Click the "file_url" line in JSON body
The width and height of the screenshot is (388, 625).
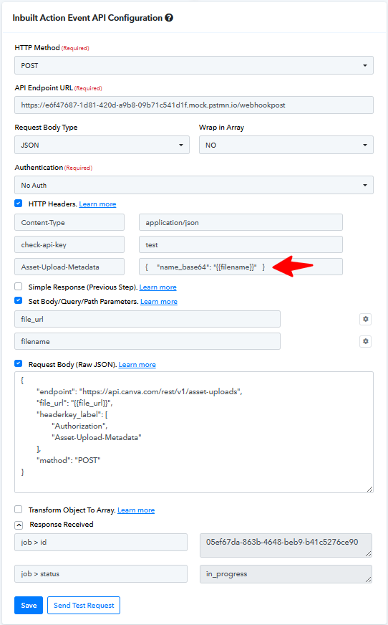coord(75,403)
